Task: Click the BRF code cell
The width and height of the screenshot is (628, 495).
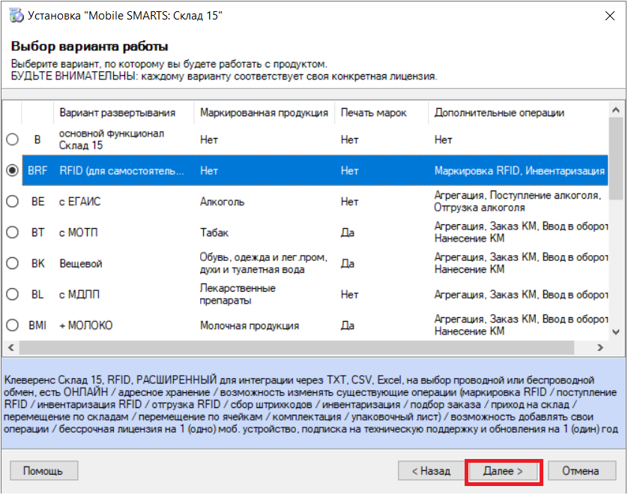Action: 37,171
